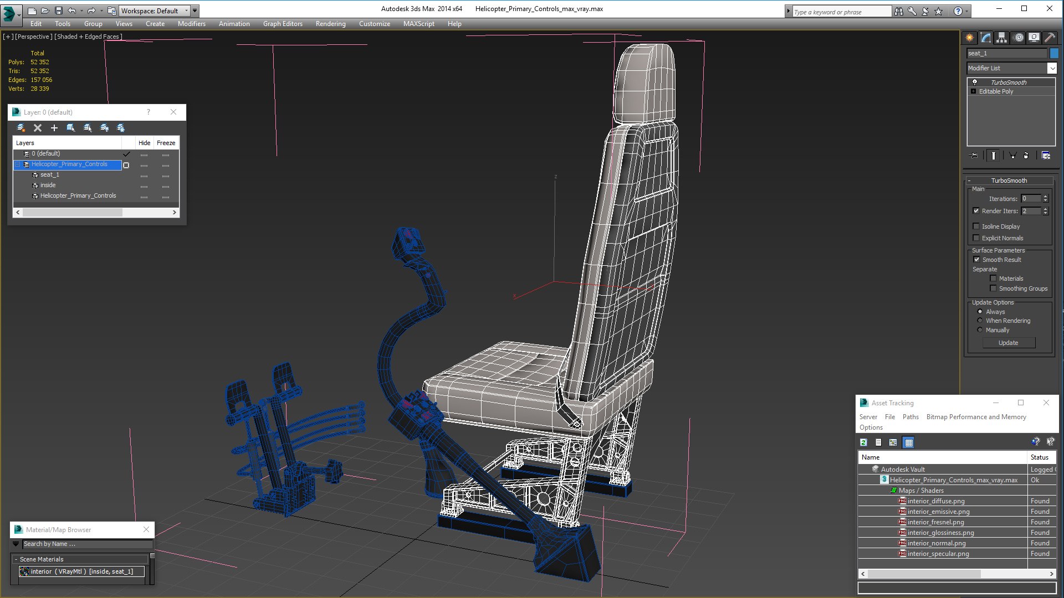Uncheck the Smooth Result checkbox
This screenshot has width=1064, height=598.
[976, 260]
